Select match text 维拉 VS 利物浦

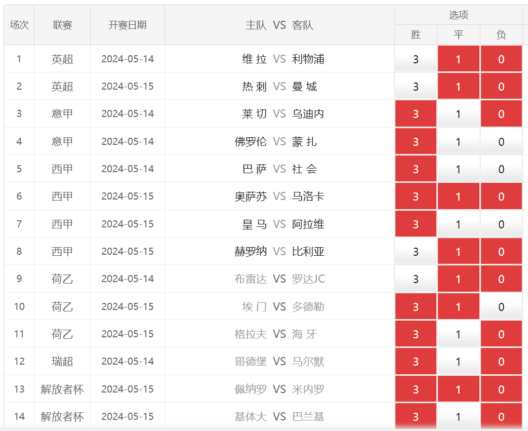tap(283, 59)
